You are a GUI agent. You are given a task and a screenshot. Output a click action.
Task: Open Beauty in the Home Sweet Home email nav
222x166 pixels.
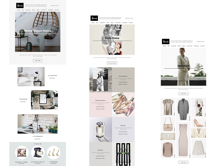pyautogui.click(x=38, y=10)
